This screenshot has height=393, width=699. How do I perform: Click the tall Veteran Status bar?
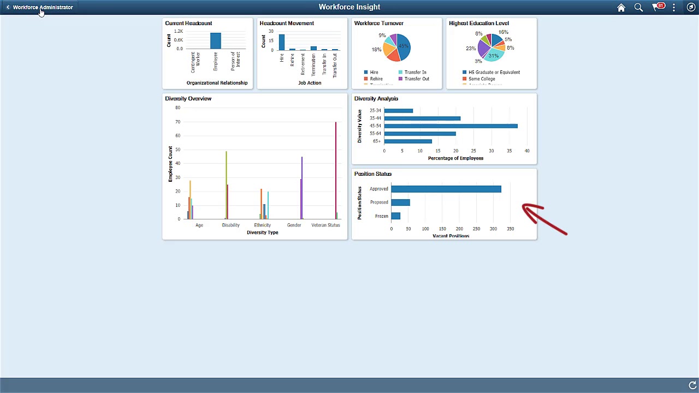pyautogui.click(x=336, y=170)
